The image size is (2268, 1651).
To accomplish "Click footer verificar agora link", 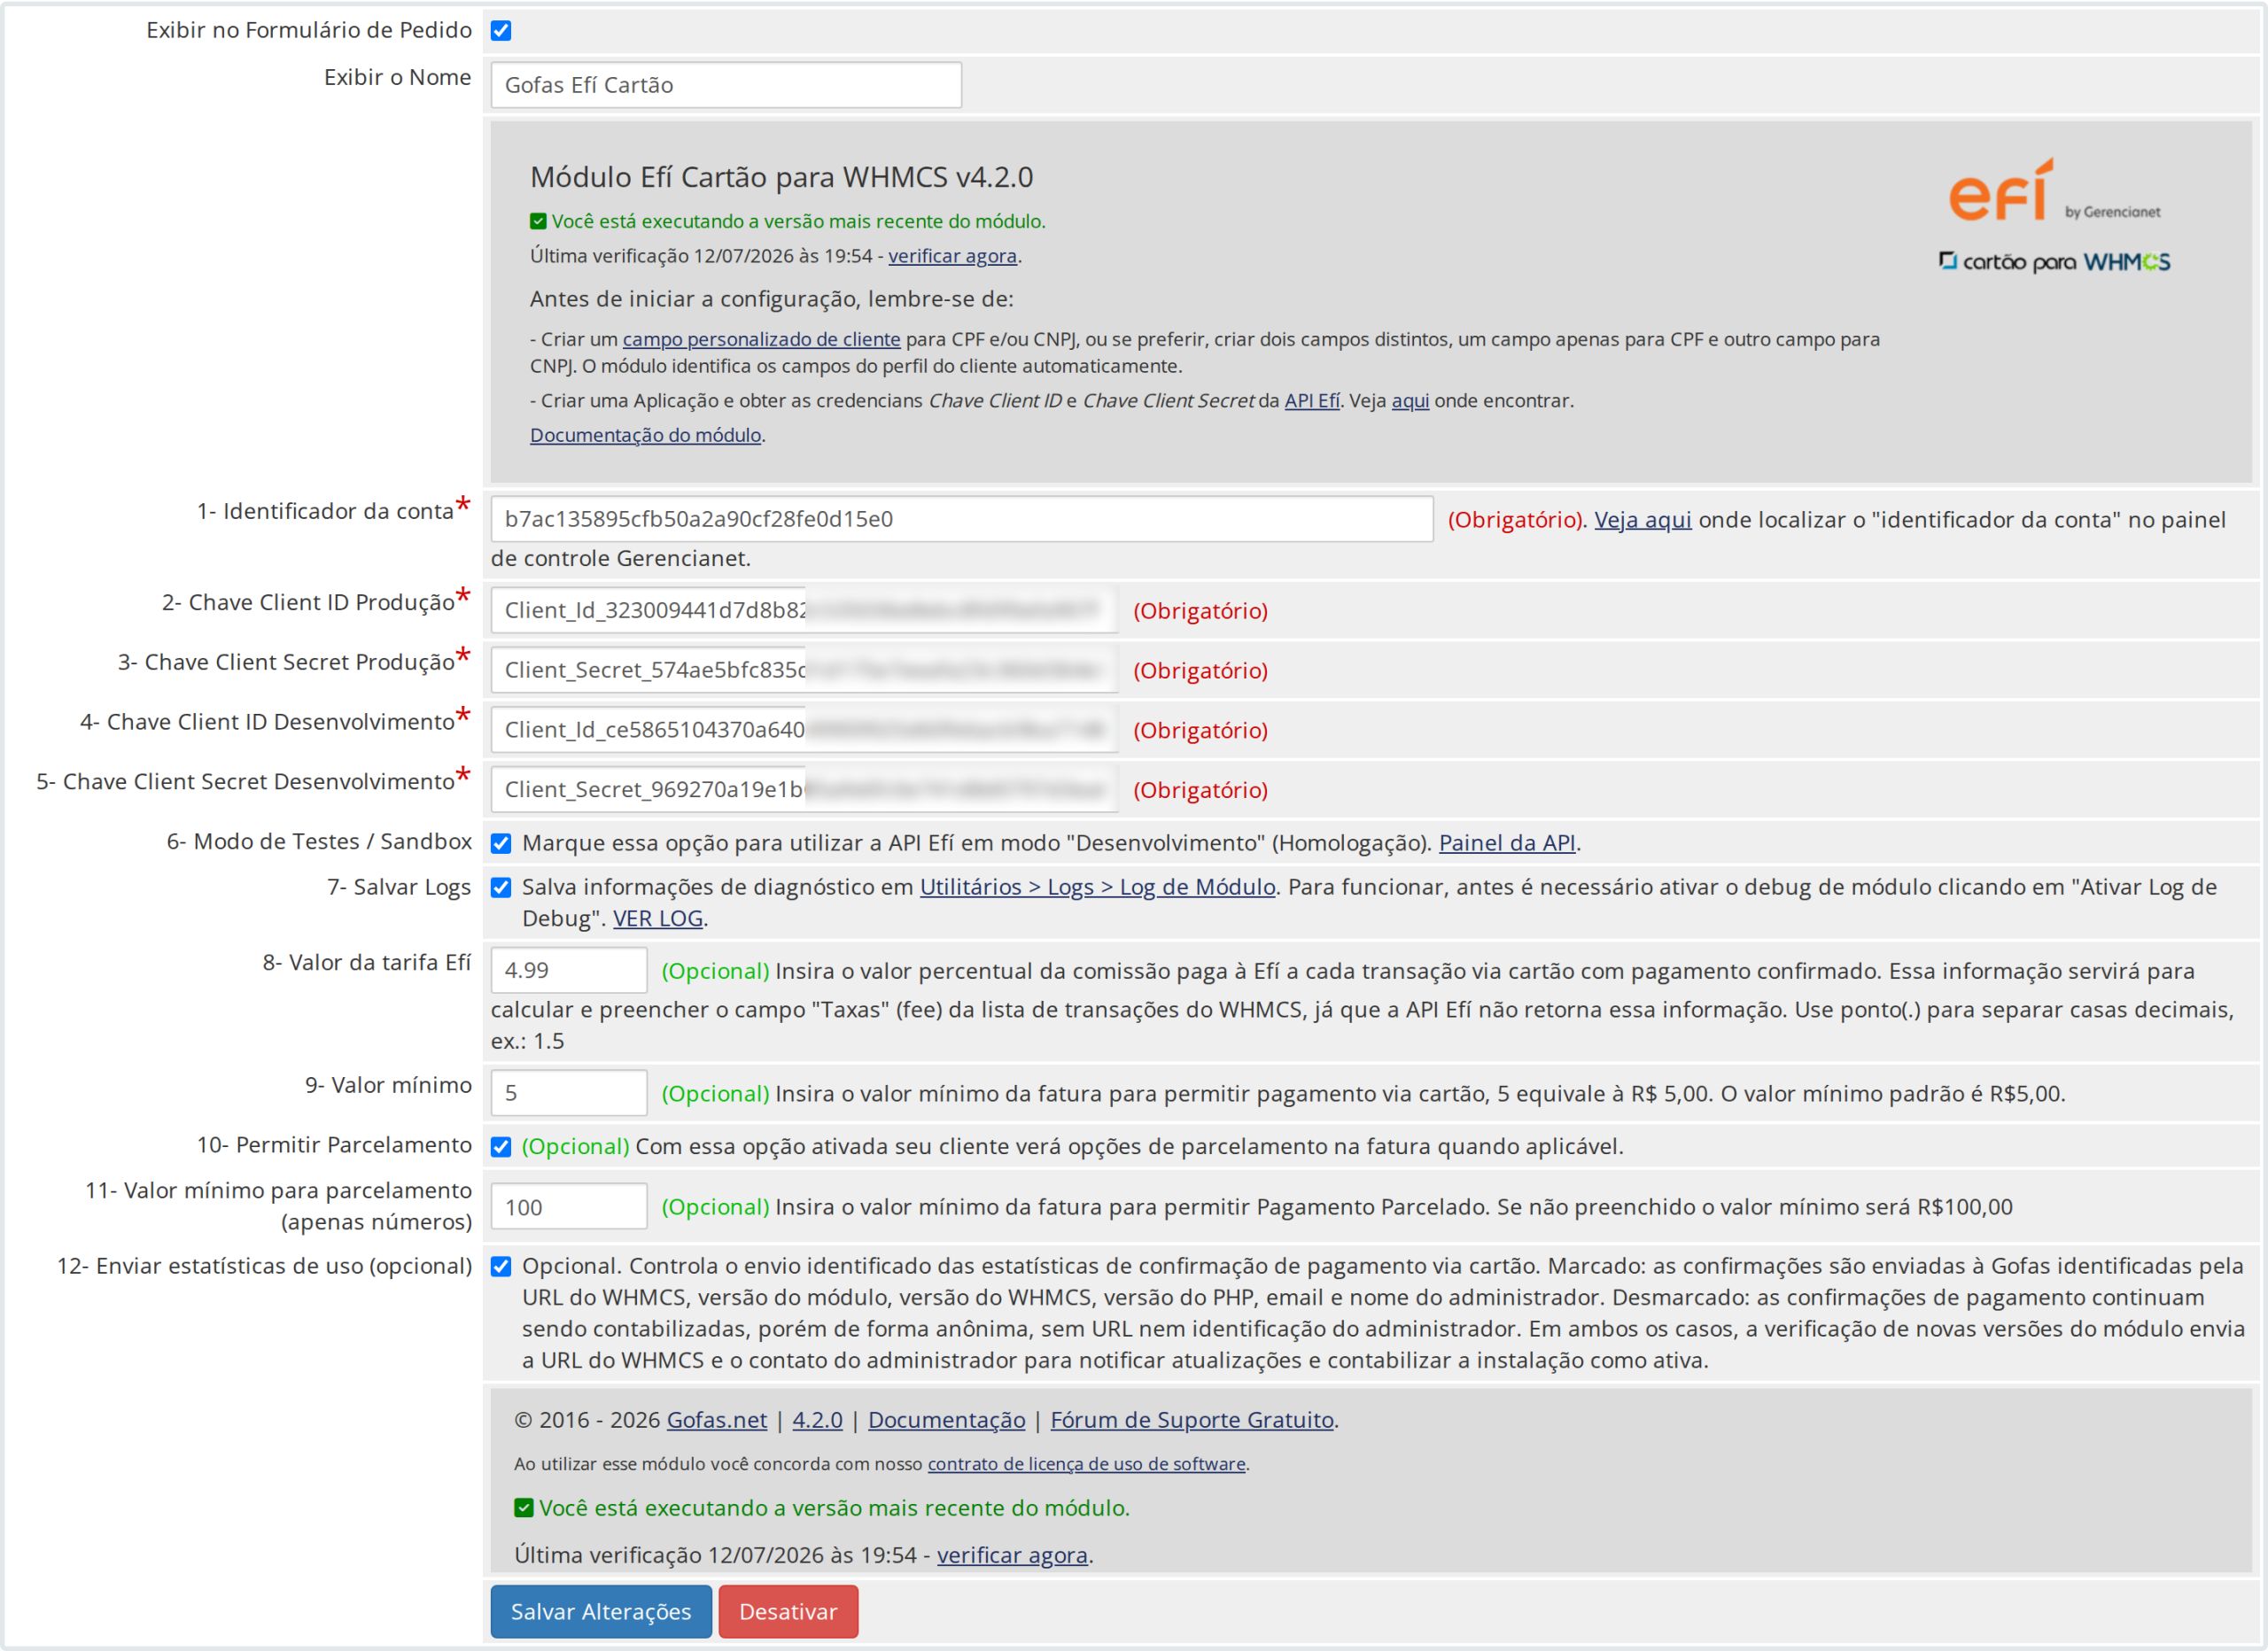I will tap(1012, 1555).
